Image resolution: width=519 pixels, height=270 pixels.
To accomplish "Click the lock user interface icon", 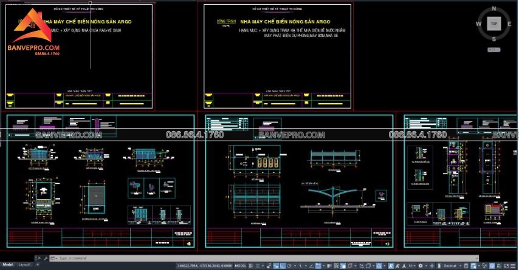I will click(x=473, y=266).
